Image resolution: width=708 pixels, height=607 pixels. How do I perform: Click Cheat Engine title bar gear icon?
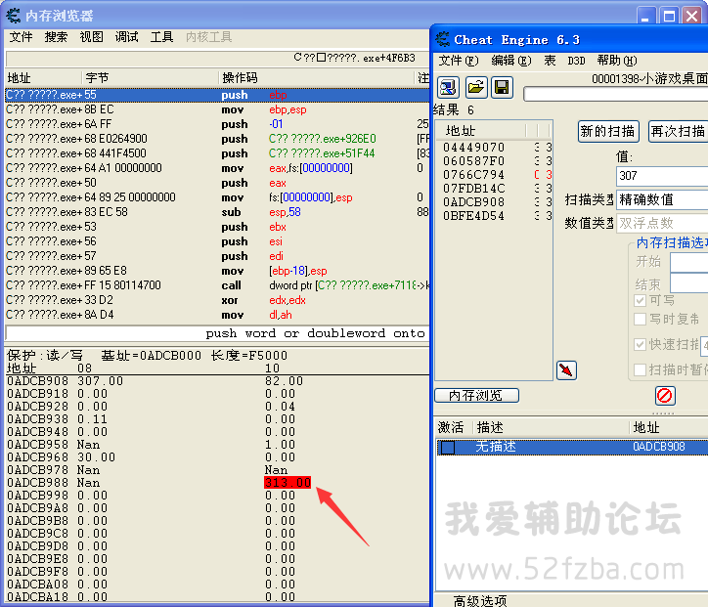[442, 40]
